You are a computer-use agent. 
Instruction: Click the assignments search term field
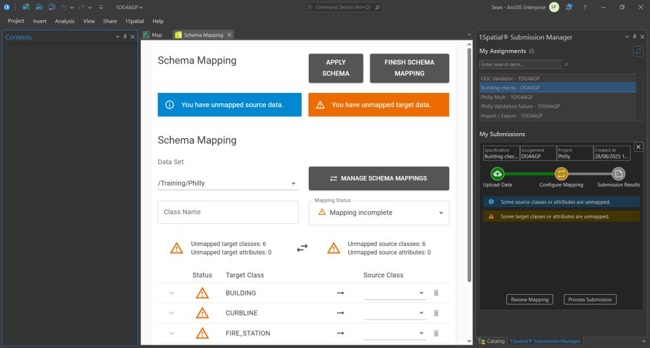[520, 64]
